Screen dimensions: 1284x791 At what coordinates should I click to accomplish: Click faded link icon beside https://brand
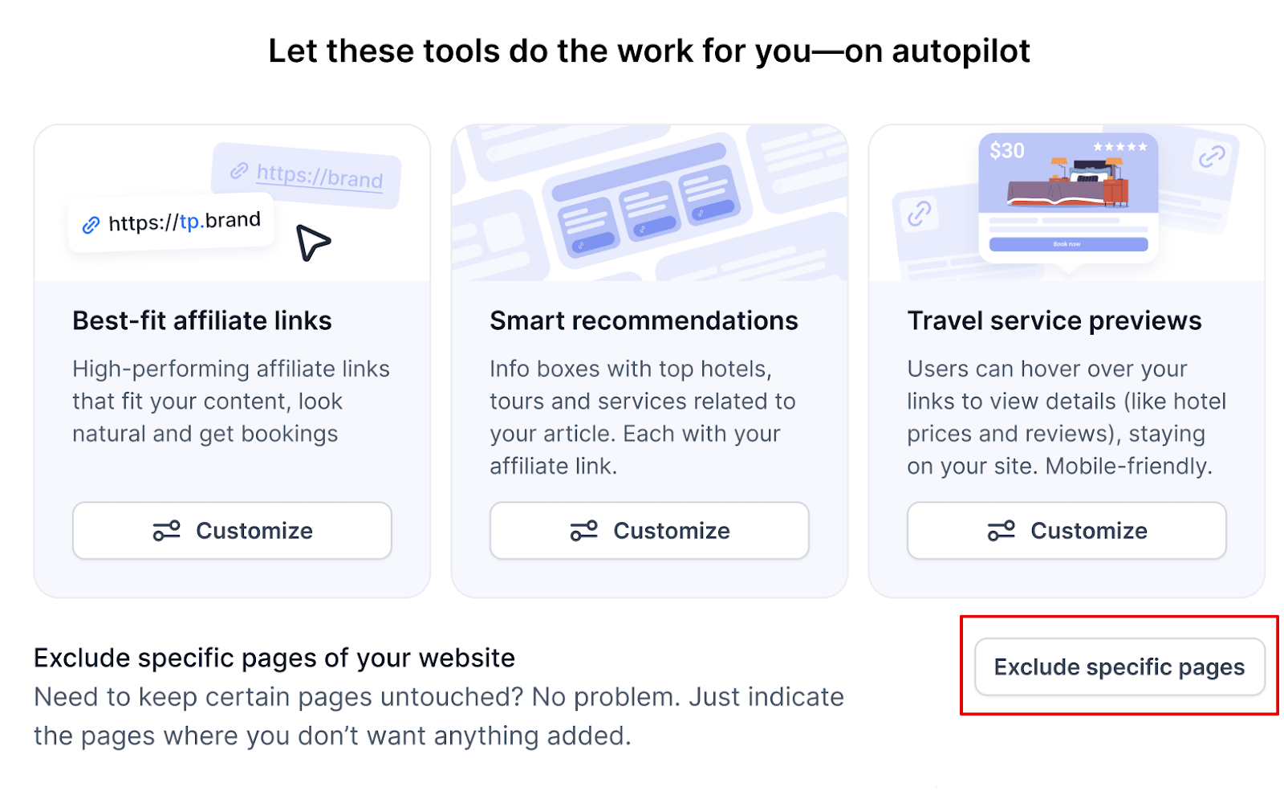[238, 170]
